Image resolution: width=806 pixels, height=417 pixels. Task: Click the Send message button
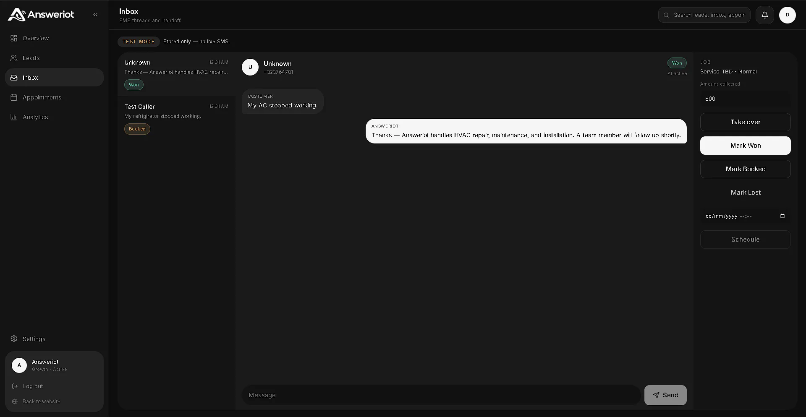665,395
